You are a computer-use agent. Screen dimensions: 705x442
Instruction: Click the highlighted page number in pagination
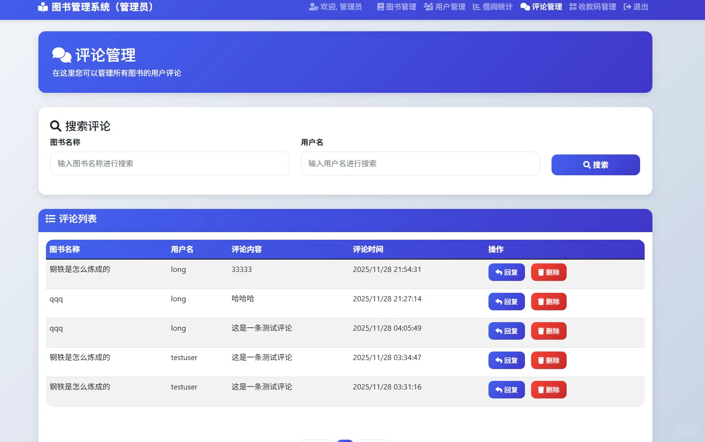point(345,441)
